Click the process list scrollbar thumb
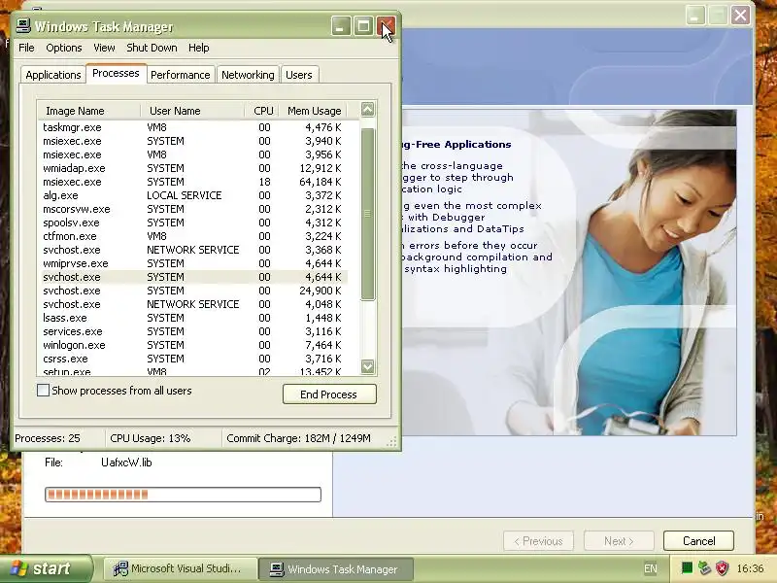777x583 pixels. [368, 214]
